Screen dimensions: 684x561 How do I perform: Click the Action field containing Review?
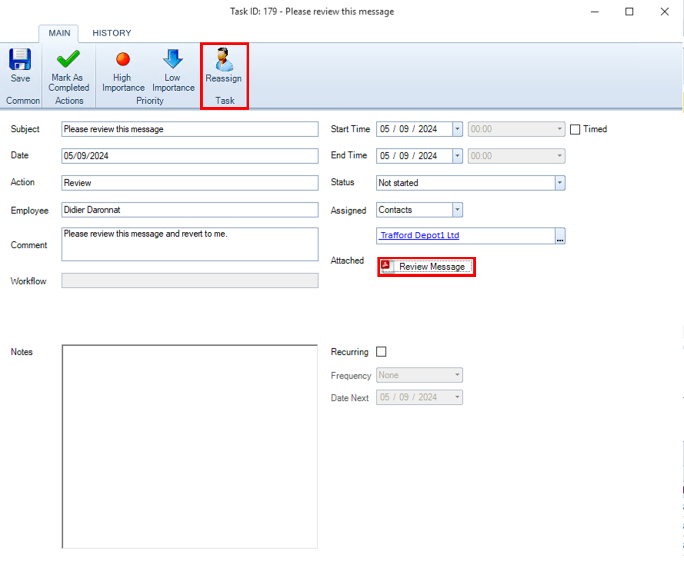[190, 183]
